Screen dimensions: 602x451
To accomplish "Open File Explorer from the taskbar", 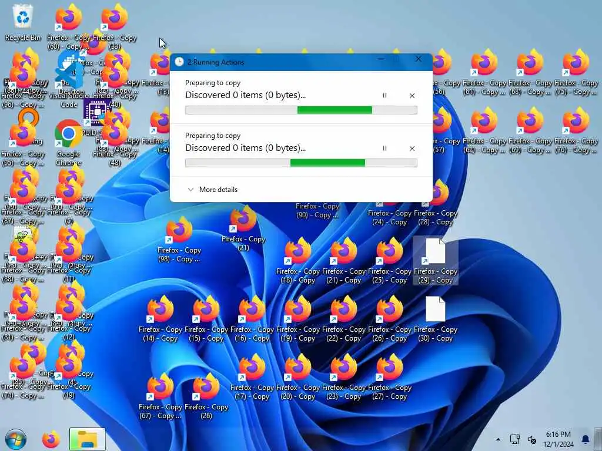I will click(x=87, y=439).
